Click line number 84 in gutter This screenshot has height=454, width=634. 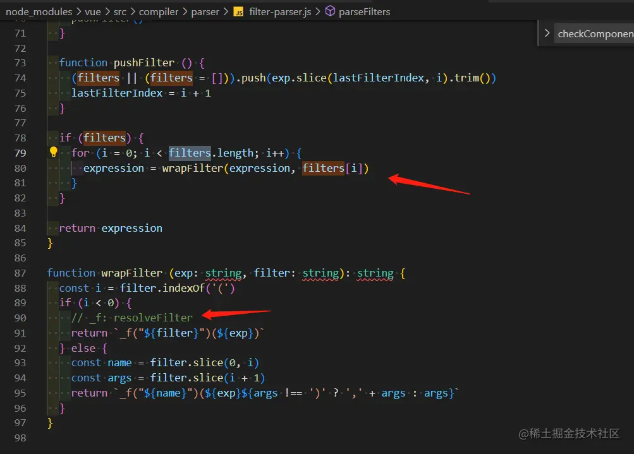(20, 228)
